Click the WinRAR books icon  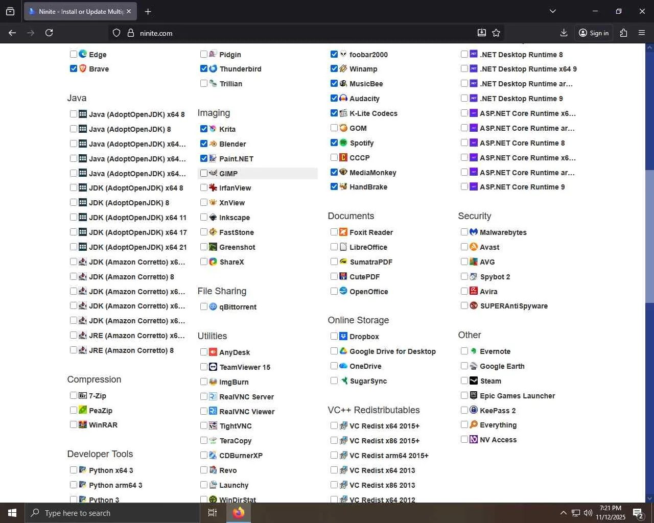click(x=83, y=424)
